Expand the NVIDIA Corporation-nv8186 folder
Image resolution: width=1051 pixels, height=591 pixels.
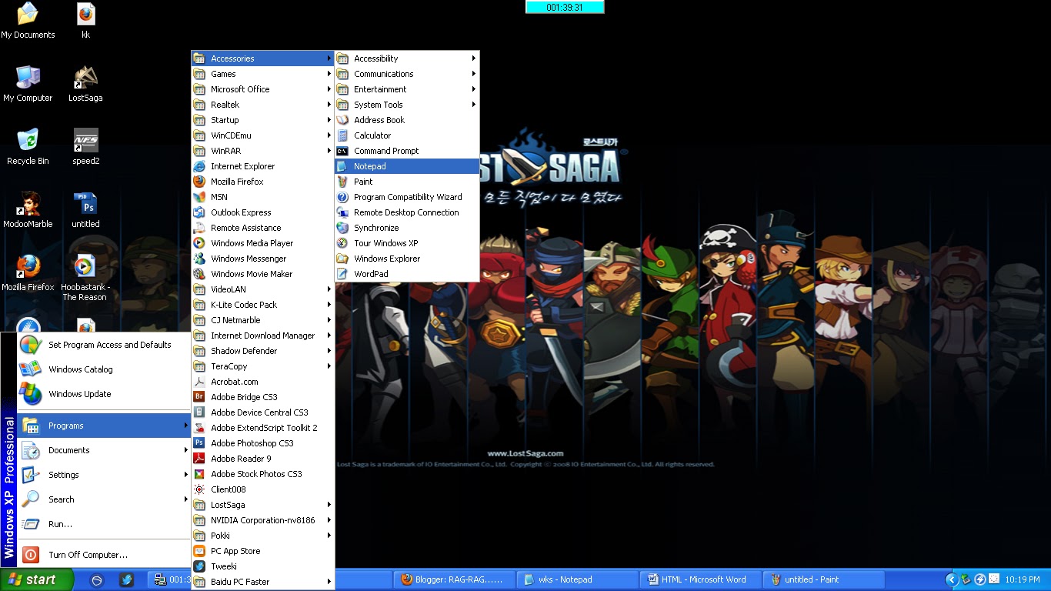[263, 520]
